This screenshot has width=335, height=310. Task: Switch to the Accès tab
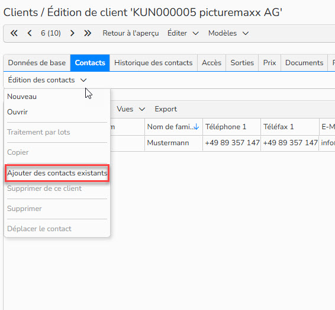click(x=211, y=63)
